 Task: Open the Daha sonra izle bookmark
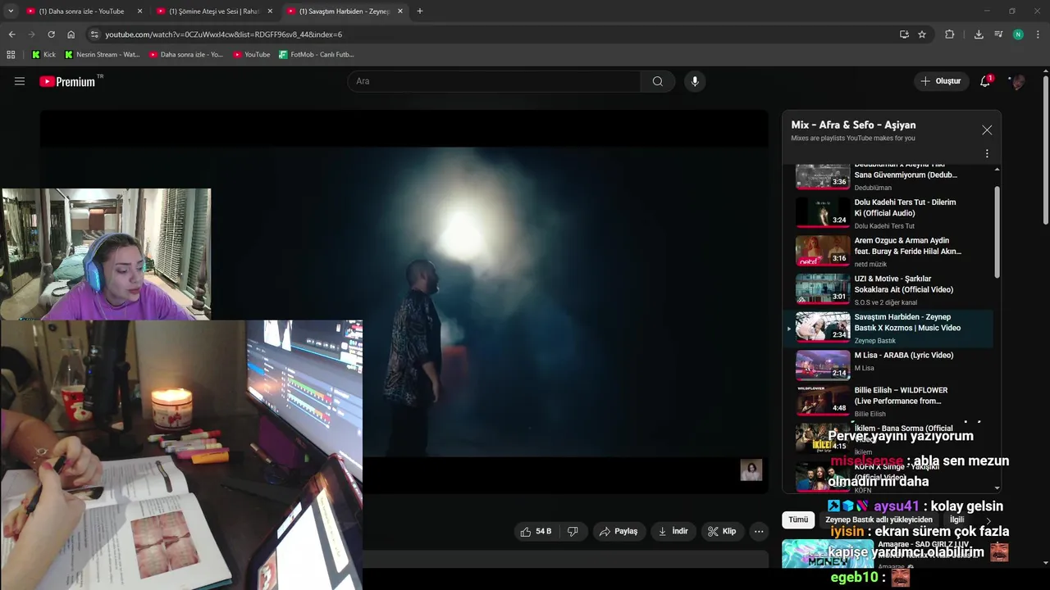tap(185, 54)
